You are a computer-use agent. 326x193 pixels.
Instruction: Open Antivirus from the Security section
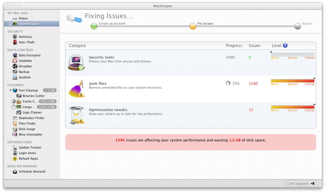click(x=25, y=37)
